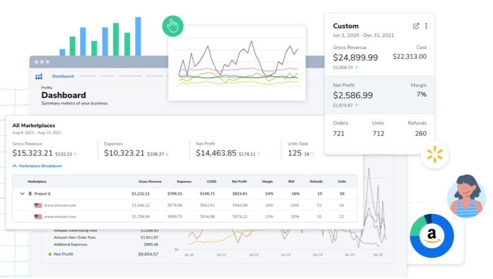Sort by Net Profit column header

click(x=239, y=182)
